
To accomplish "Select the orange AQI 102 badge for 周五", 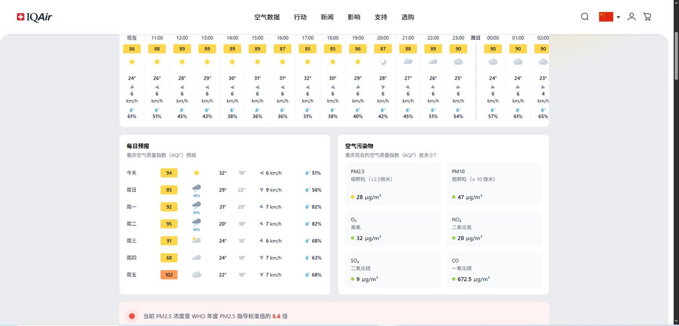I will [169, 274].
